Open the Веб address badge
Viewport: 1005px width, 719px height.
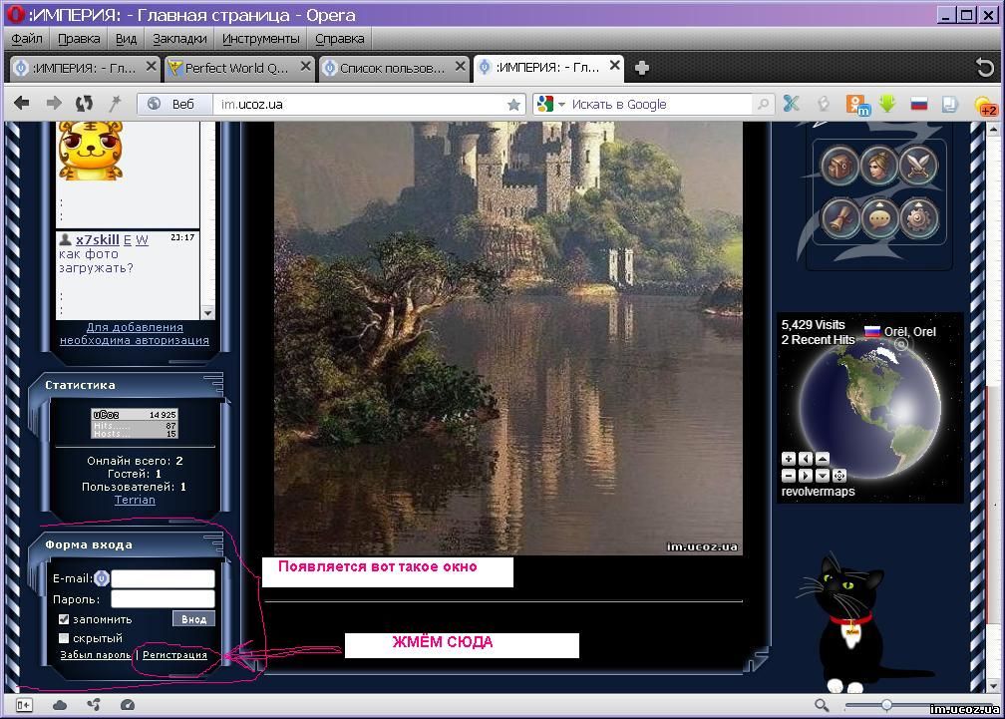point(173,104)
